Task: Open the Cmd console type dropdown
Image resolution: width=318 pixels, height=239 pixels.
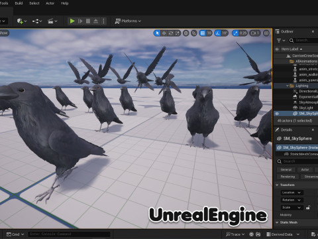Action: [x=15, y=234]
